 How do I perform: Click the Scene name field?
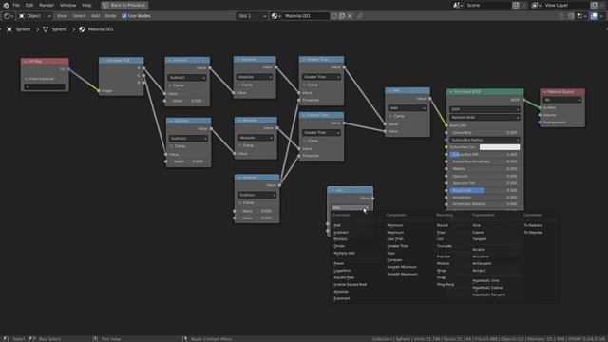tap(487, 5)
